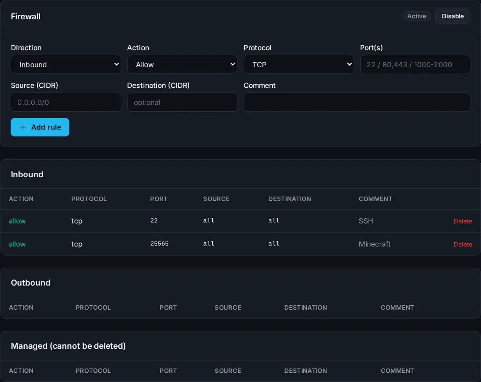Focus the Comment input field
The height and width of the screenshot is (382, 481).
(357, 102)
